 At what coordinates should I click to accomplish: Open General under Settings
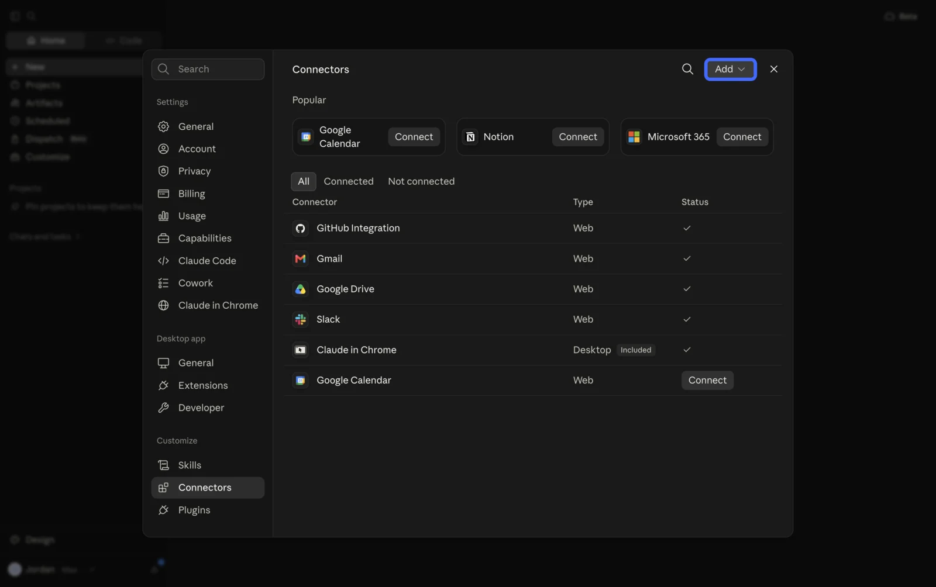click(x=208, y=126)
